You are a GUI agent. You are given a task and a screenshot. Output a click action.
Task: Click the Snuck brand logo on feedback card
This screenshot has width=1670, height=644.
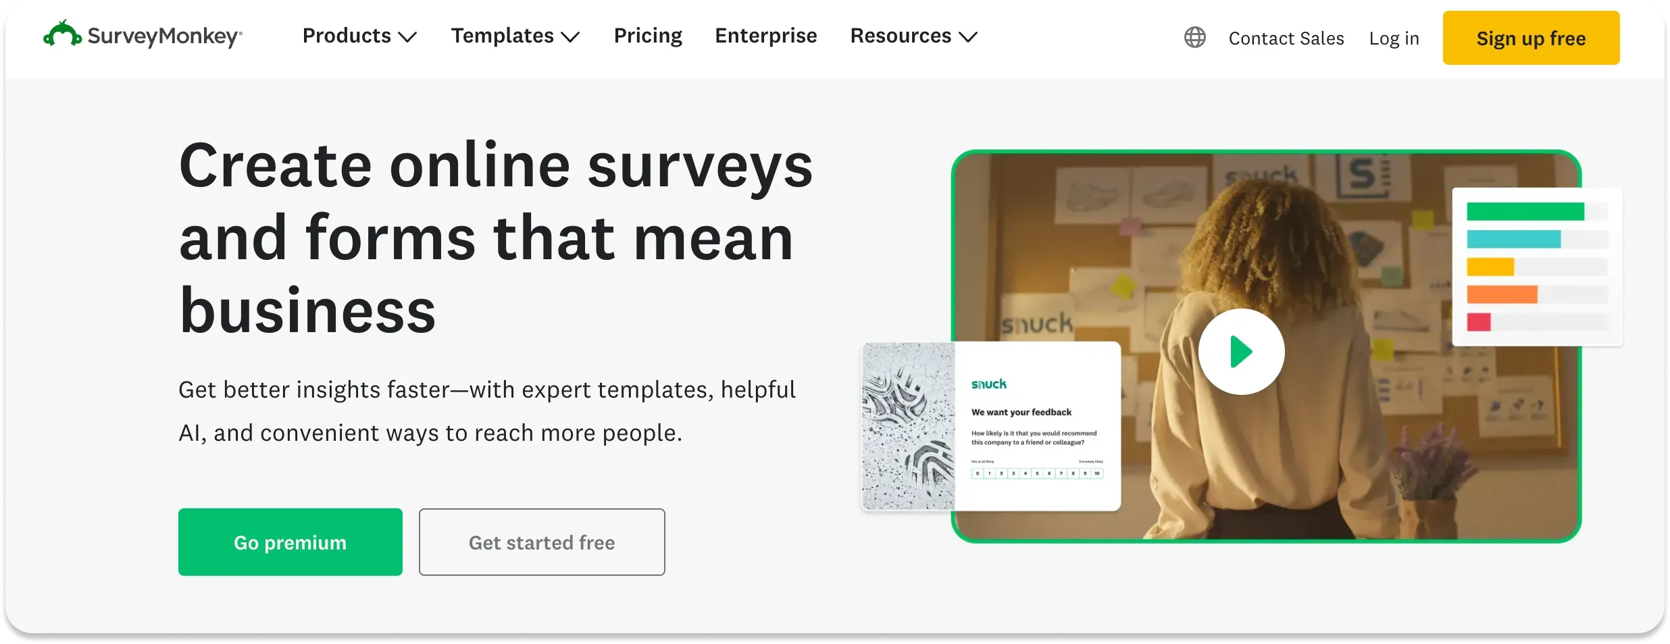988,383
